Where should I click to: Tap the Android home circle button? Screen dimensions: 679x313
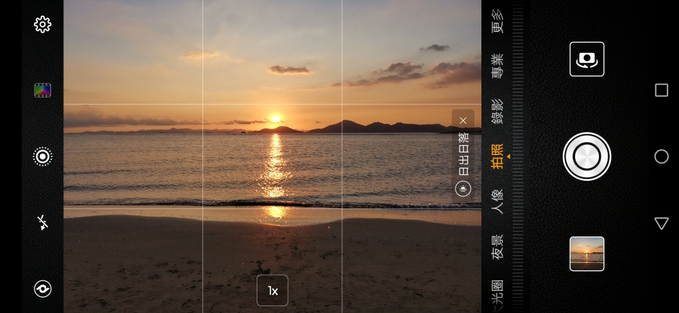point(661,157)
